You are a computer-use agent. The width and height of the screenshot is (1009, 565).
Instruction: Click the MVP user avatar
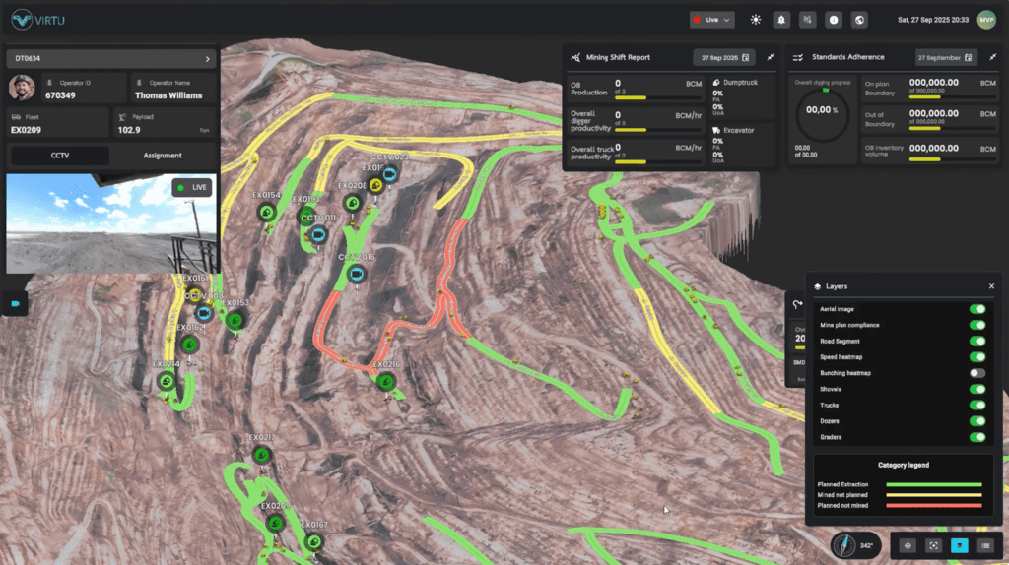(986, 19)
